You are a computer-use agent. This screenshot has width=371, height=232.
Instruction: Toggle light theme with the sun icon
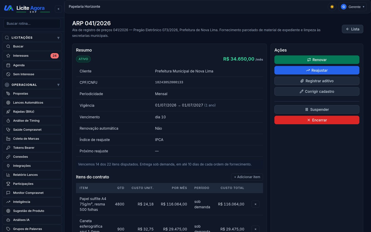click(x=332, y=7)
